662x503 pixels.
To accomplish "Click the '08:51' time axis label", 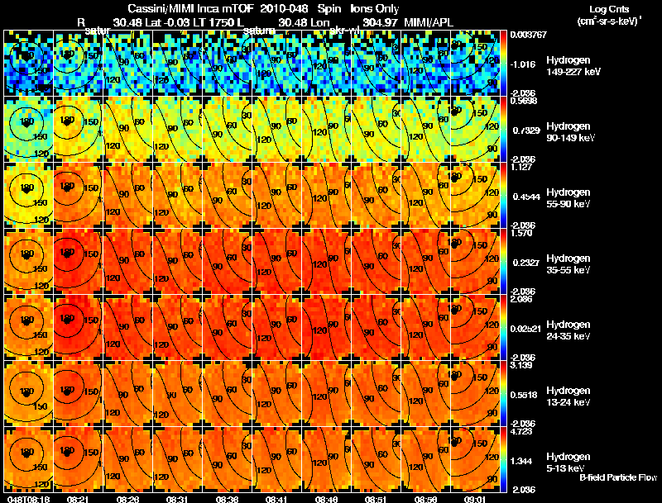I will (376, 499).
